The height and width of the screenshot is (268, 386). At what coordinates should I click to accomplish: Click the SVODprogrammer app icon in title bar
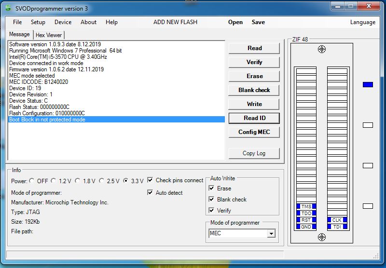pos(8,8)
